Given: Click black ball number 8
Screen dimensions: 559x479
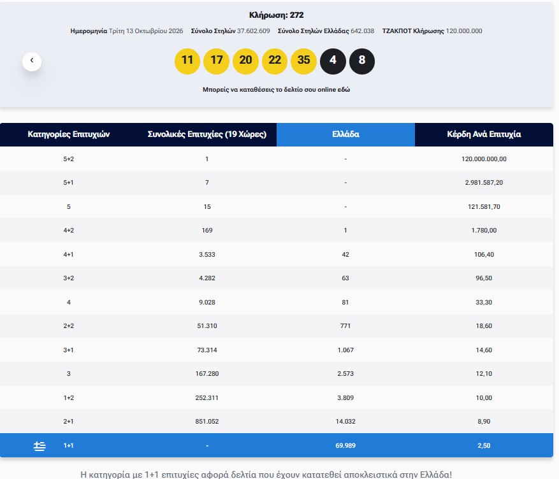Looking at the screenshot, I should pyautogui.click(x=362, y=61).
